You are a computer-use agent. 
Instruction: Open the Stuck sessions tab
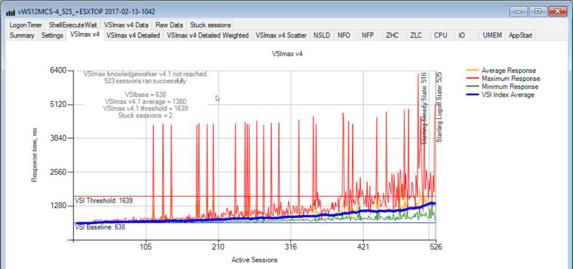[210, 25]
